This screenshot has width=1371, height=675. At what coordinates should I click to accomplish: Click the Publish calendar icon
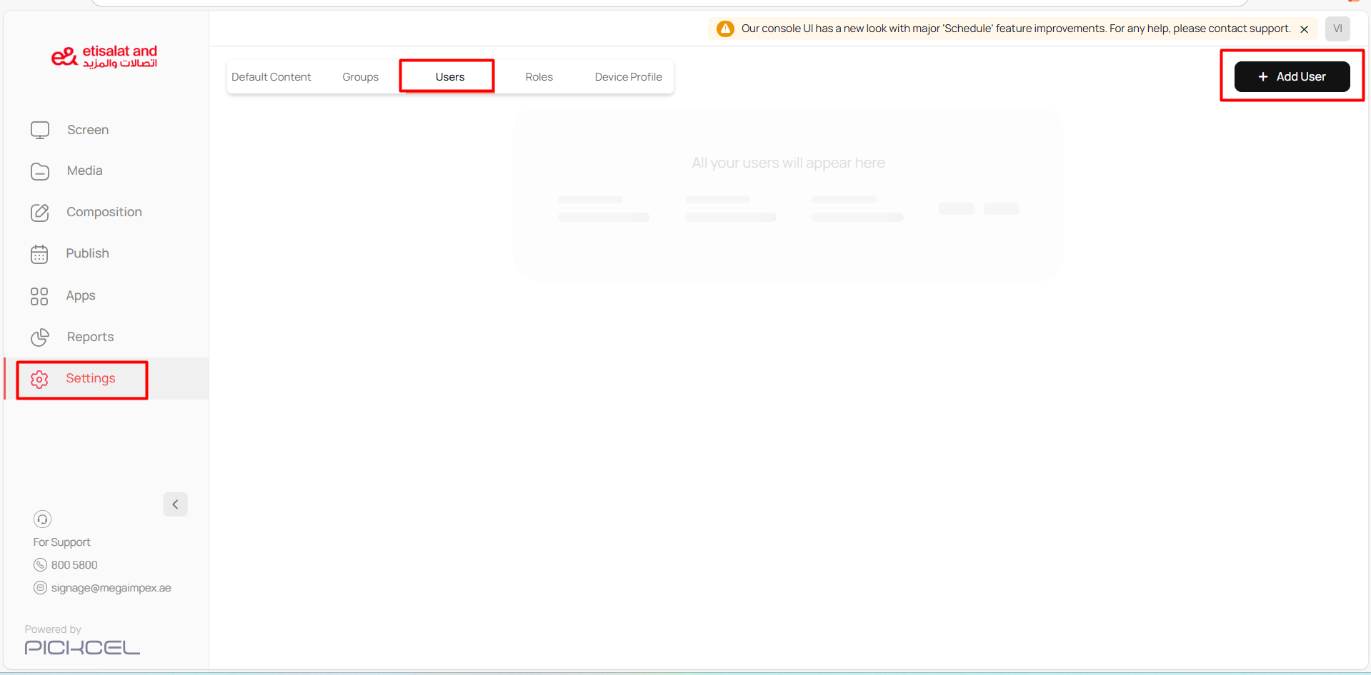tap(39, 254)
